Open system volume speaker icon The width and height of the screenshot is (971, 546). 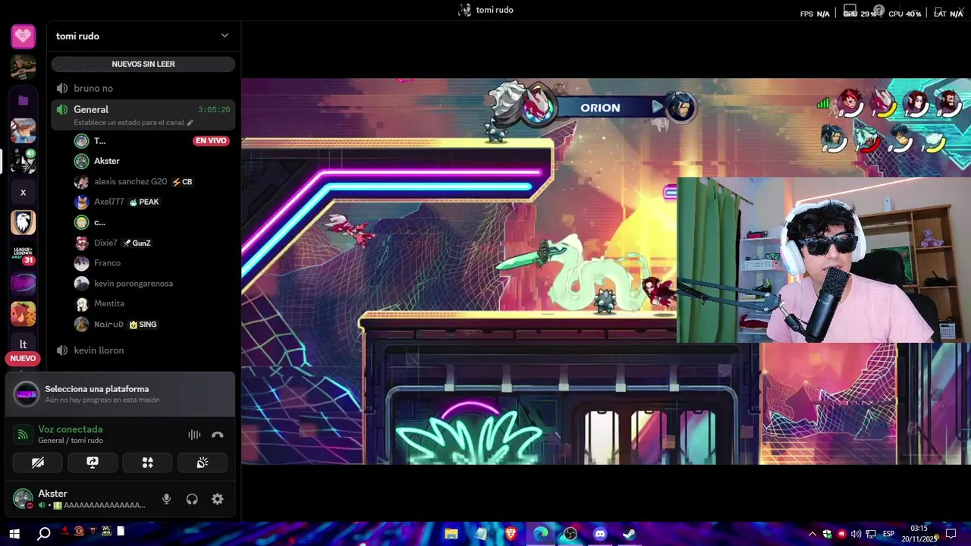click(x=856, y=534)
